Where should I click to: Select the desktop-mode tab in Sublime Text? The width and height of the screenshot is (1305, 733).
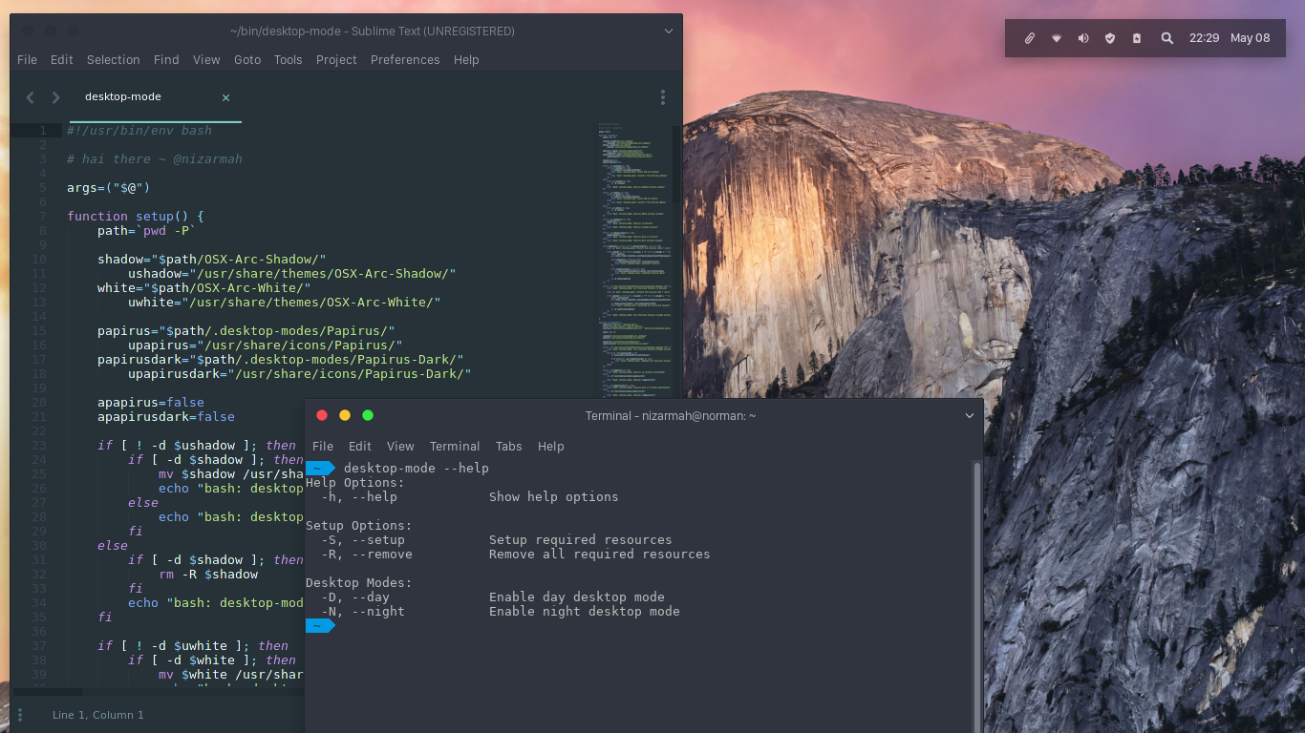tap(156, 97)
